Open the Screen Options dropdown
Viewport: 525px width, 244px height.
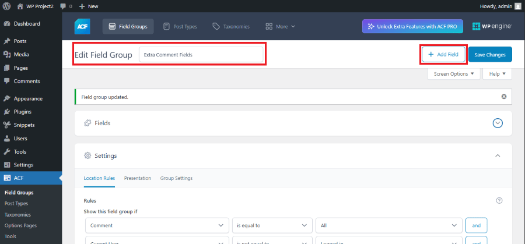[454, 74]
